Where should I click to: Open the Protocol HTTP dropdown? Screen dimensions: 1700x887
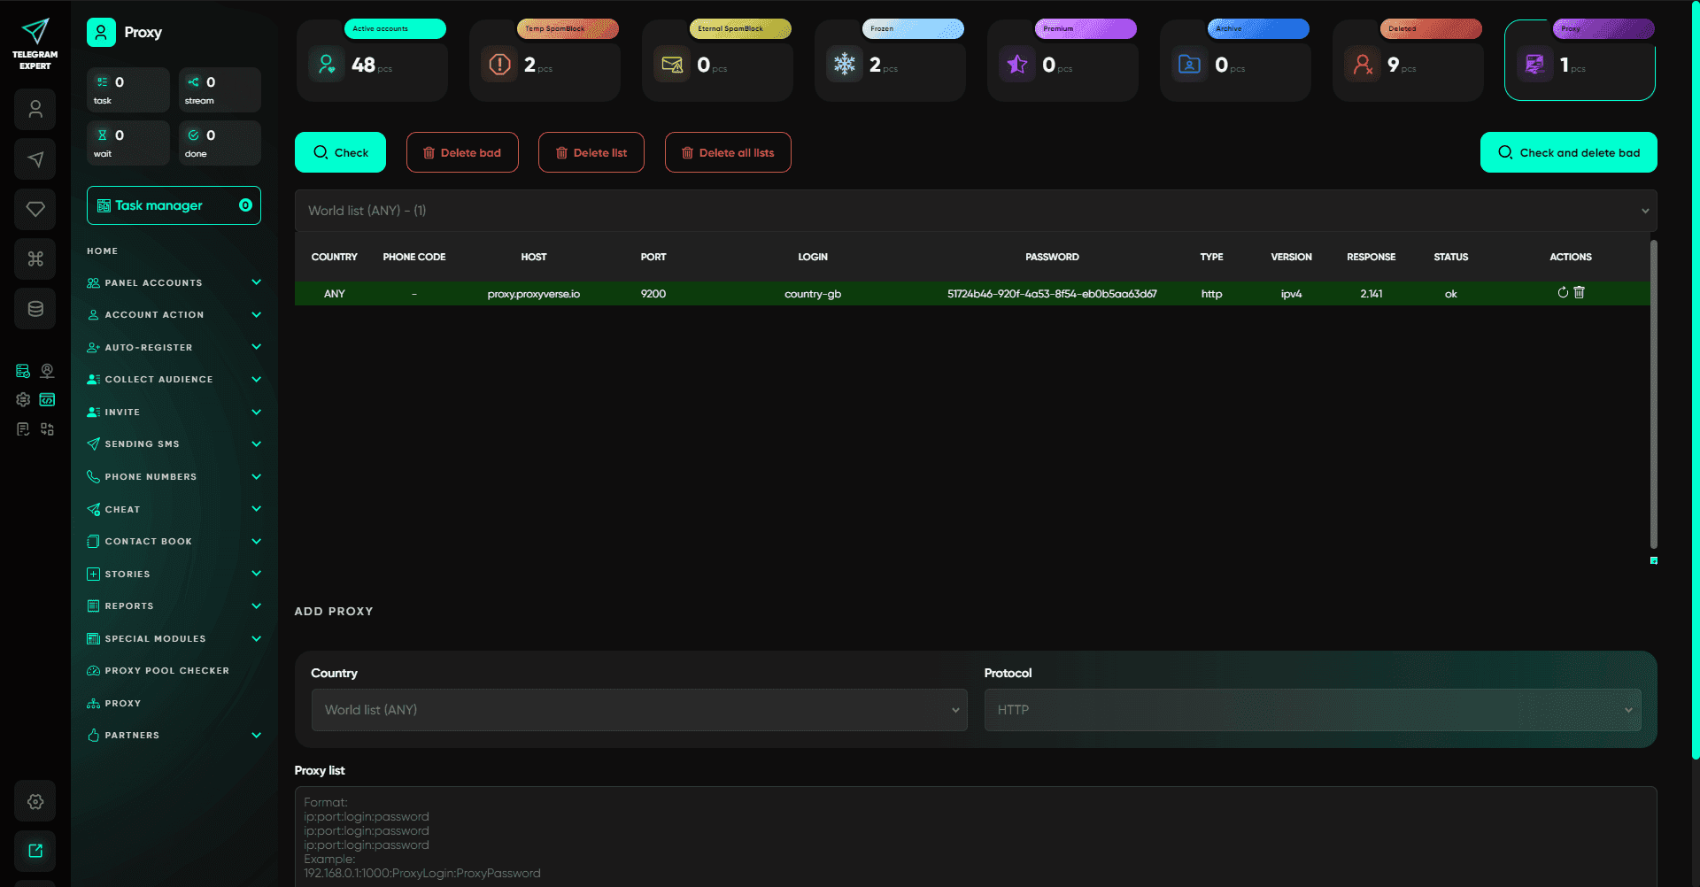[x=1312, y=710]
